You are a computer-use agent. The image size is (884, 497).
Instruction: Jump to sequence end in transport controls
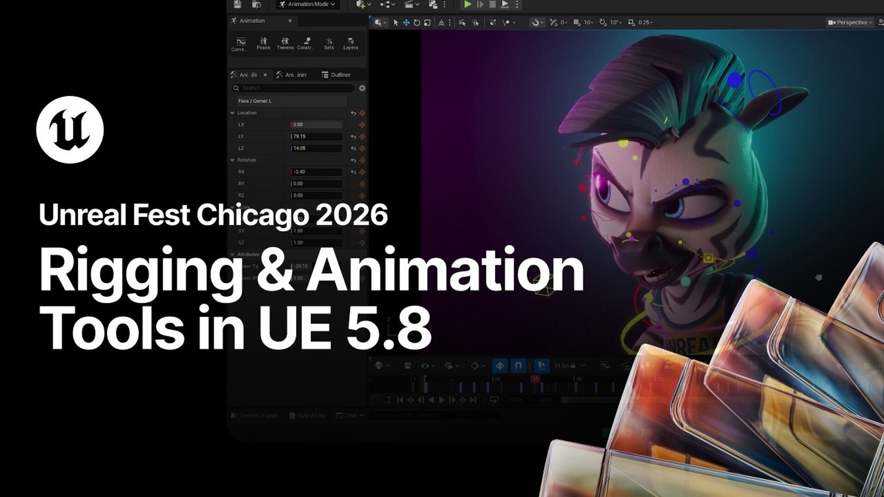[x=473, y=400]
